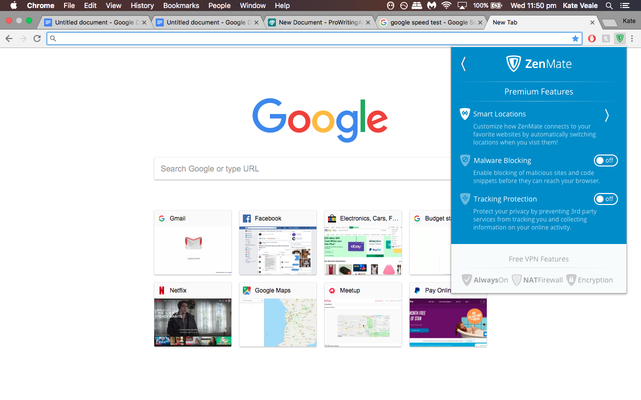The width and height of the screenshot is (641, 400).
Task: Enable Malware Blocking in ZenMate
Action: coord(605,160)
